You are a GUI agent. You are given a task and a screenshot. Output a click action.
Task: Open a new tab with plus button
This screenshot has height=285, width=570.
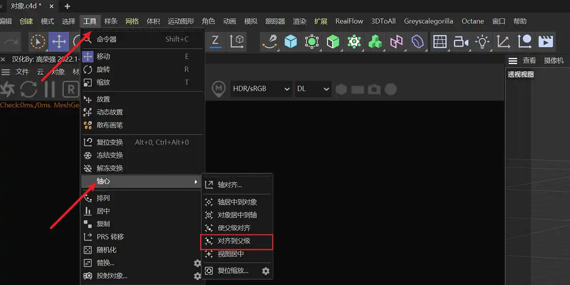pos(67,6)
